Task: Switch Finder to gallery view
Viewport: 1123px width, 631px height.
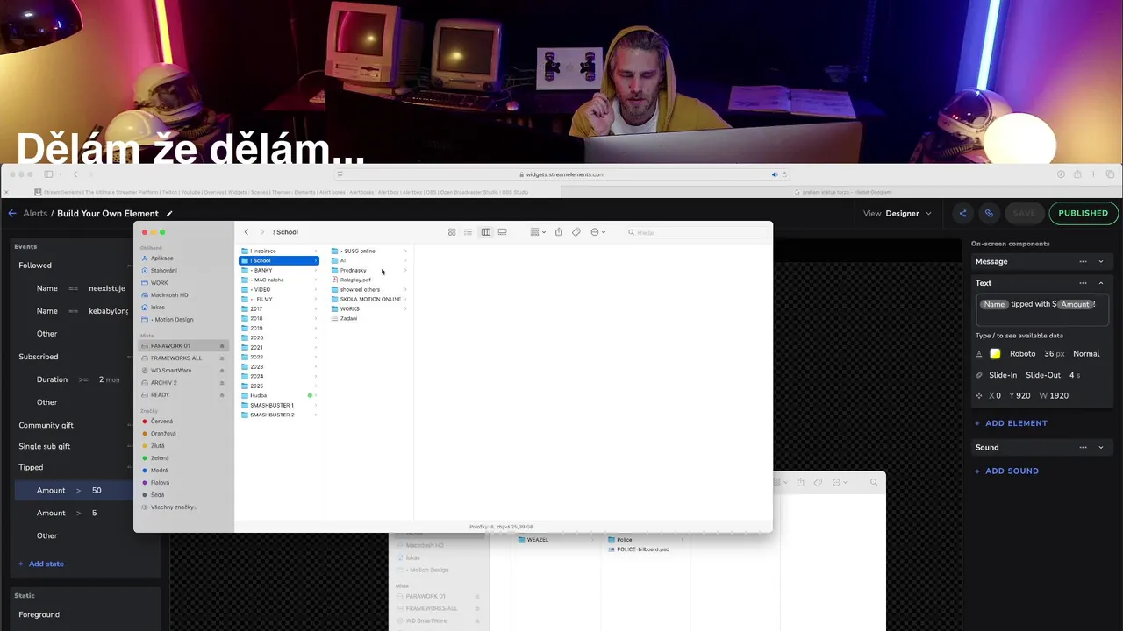Action: 502,232
